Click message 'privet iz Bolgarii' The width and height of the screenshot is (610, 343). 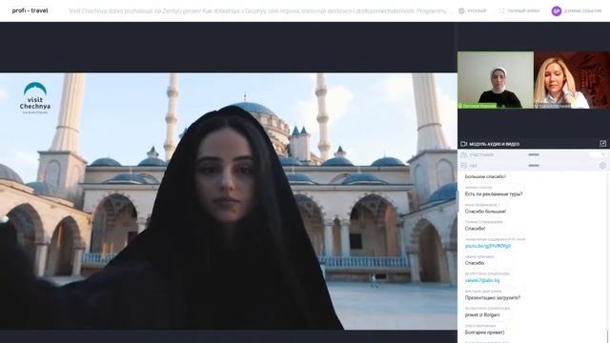tap(482, 315)
